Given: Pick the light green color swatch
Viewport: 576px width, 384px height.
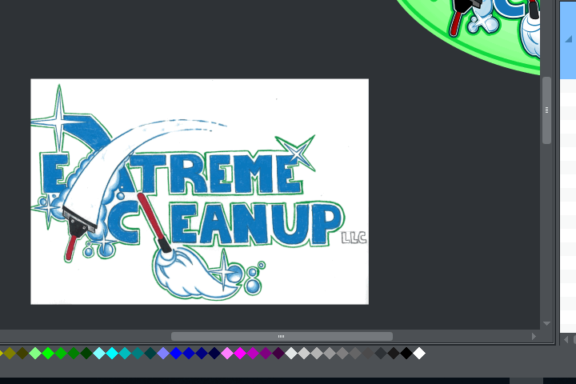Looking at the screenshot, I should point(35,354).
